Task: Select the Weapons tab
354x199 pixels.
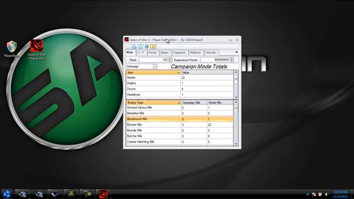Action: (x=179, y=53)
